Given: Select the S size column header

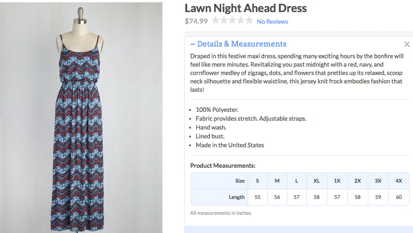Looking at the screenshot, I should click(257, 181).
